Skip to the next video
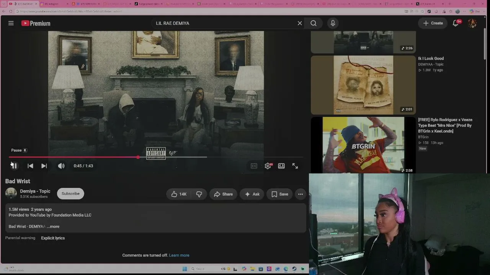 [x=44, y=166]
